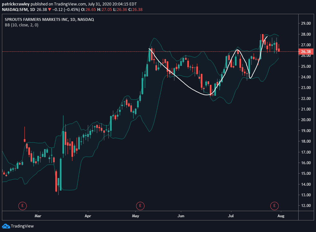Select the NASDAQ:SFM, 1D symbol text

(18, 9)
